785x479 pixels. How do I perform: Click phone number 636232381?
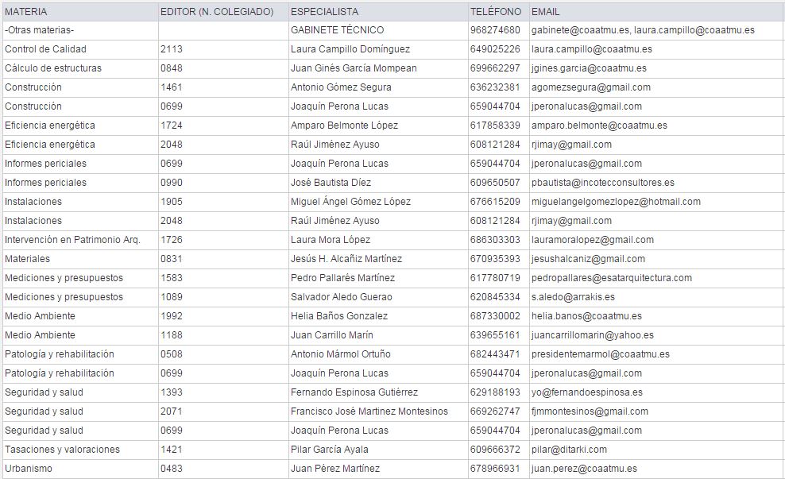[495, 87]
